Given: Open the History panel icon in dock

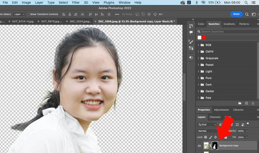Looking at the screenshot, I should 191,26.
